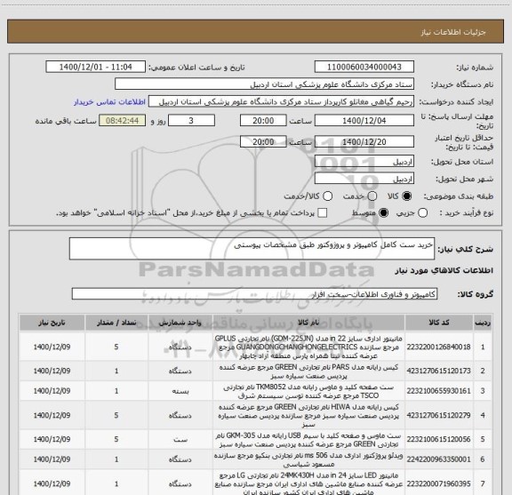This screenshot has width=512, height=495.
Task: Click the واحد شمارش column header
Action: pyautogui.click(x=180, y=323)
